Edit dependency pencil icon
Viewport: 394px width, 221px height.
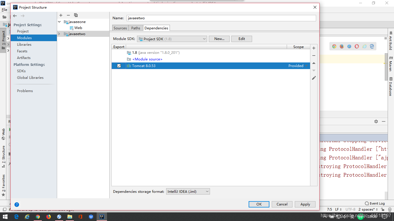click(x=314, y=78)
